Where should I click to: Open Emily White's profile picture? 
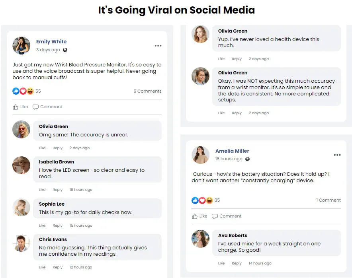[x=22, y=46]
